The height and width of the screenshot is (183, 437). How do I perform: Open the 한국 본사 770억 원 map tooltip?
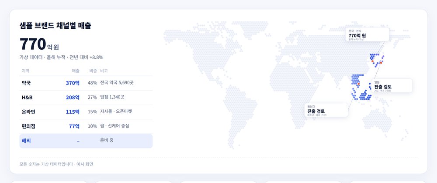point(367,34)
